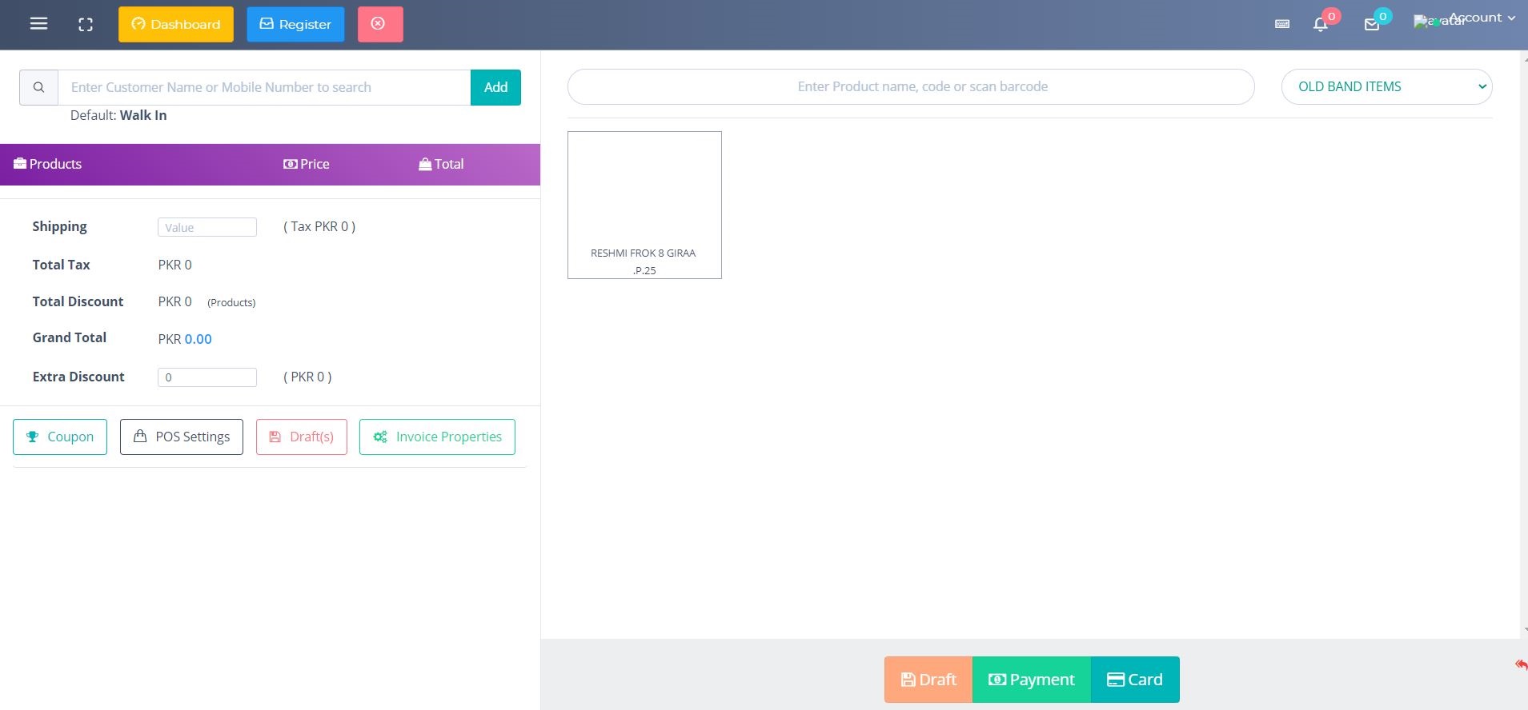1528x710 pixels.
Task: Expand the OLD BAND ITEMS category dropdown
Action: pos(1386,86)
